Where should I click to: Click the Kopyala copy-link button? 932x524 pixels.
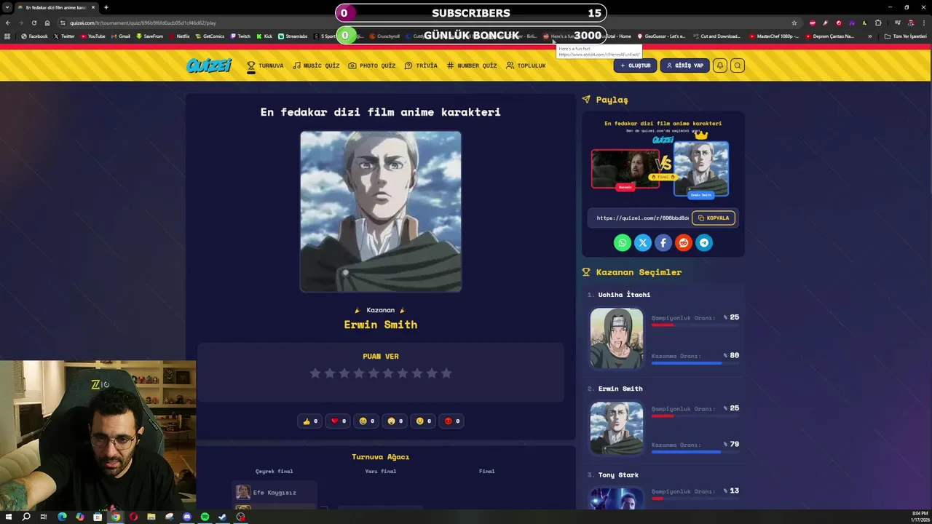point(714,218)
